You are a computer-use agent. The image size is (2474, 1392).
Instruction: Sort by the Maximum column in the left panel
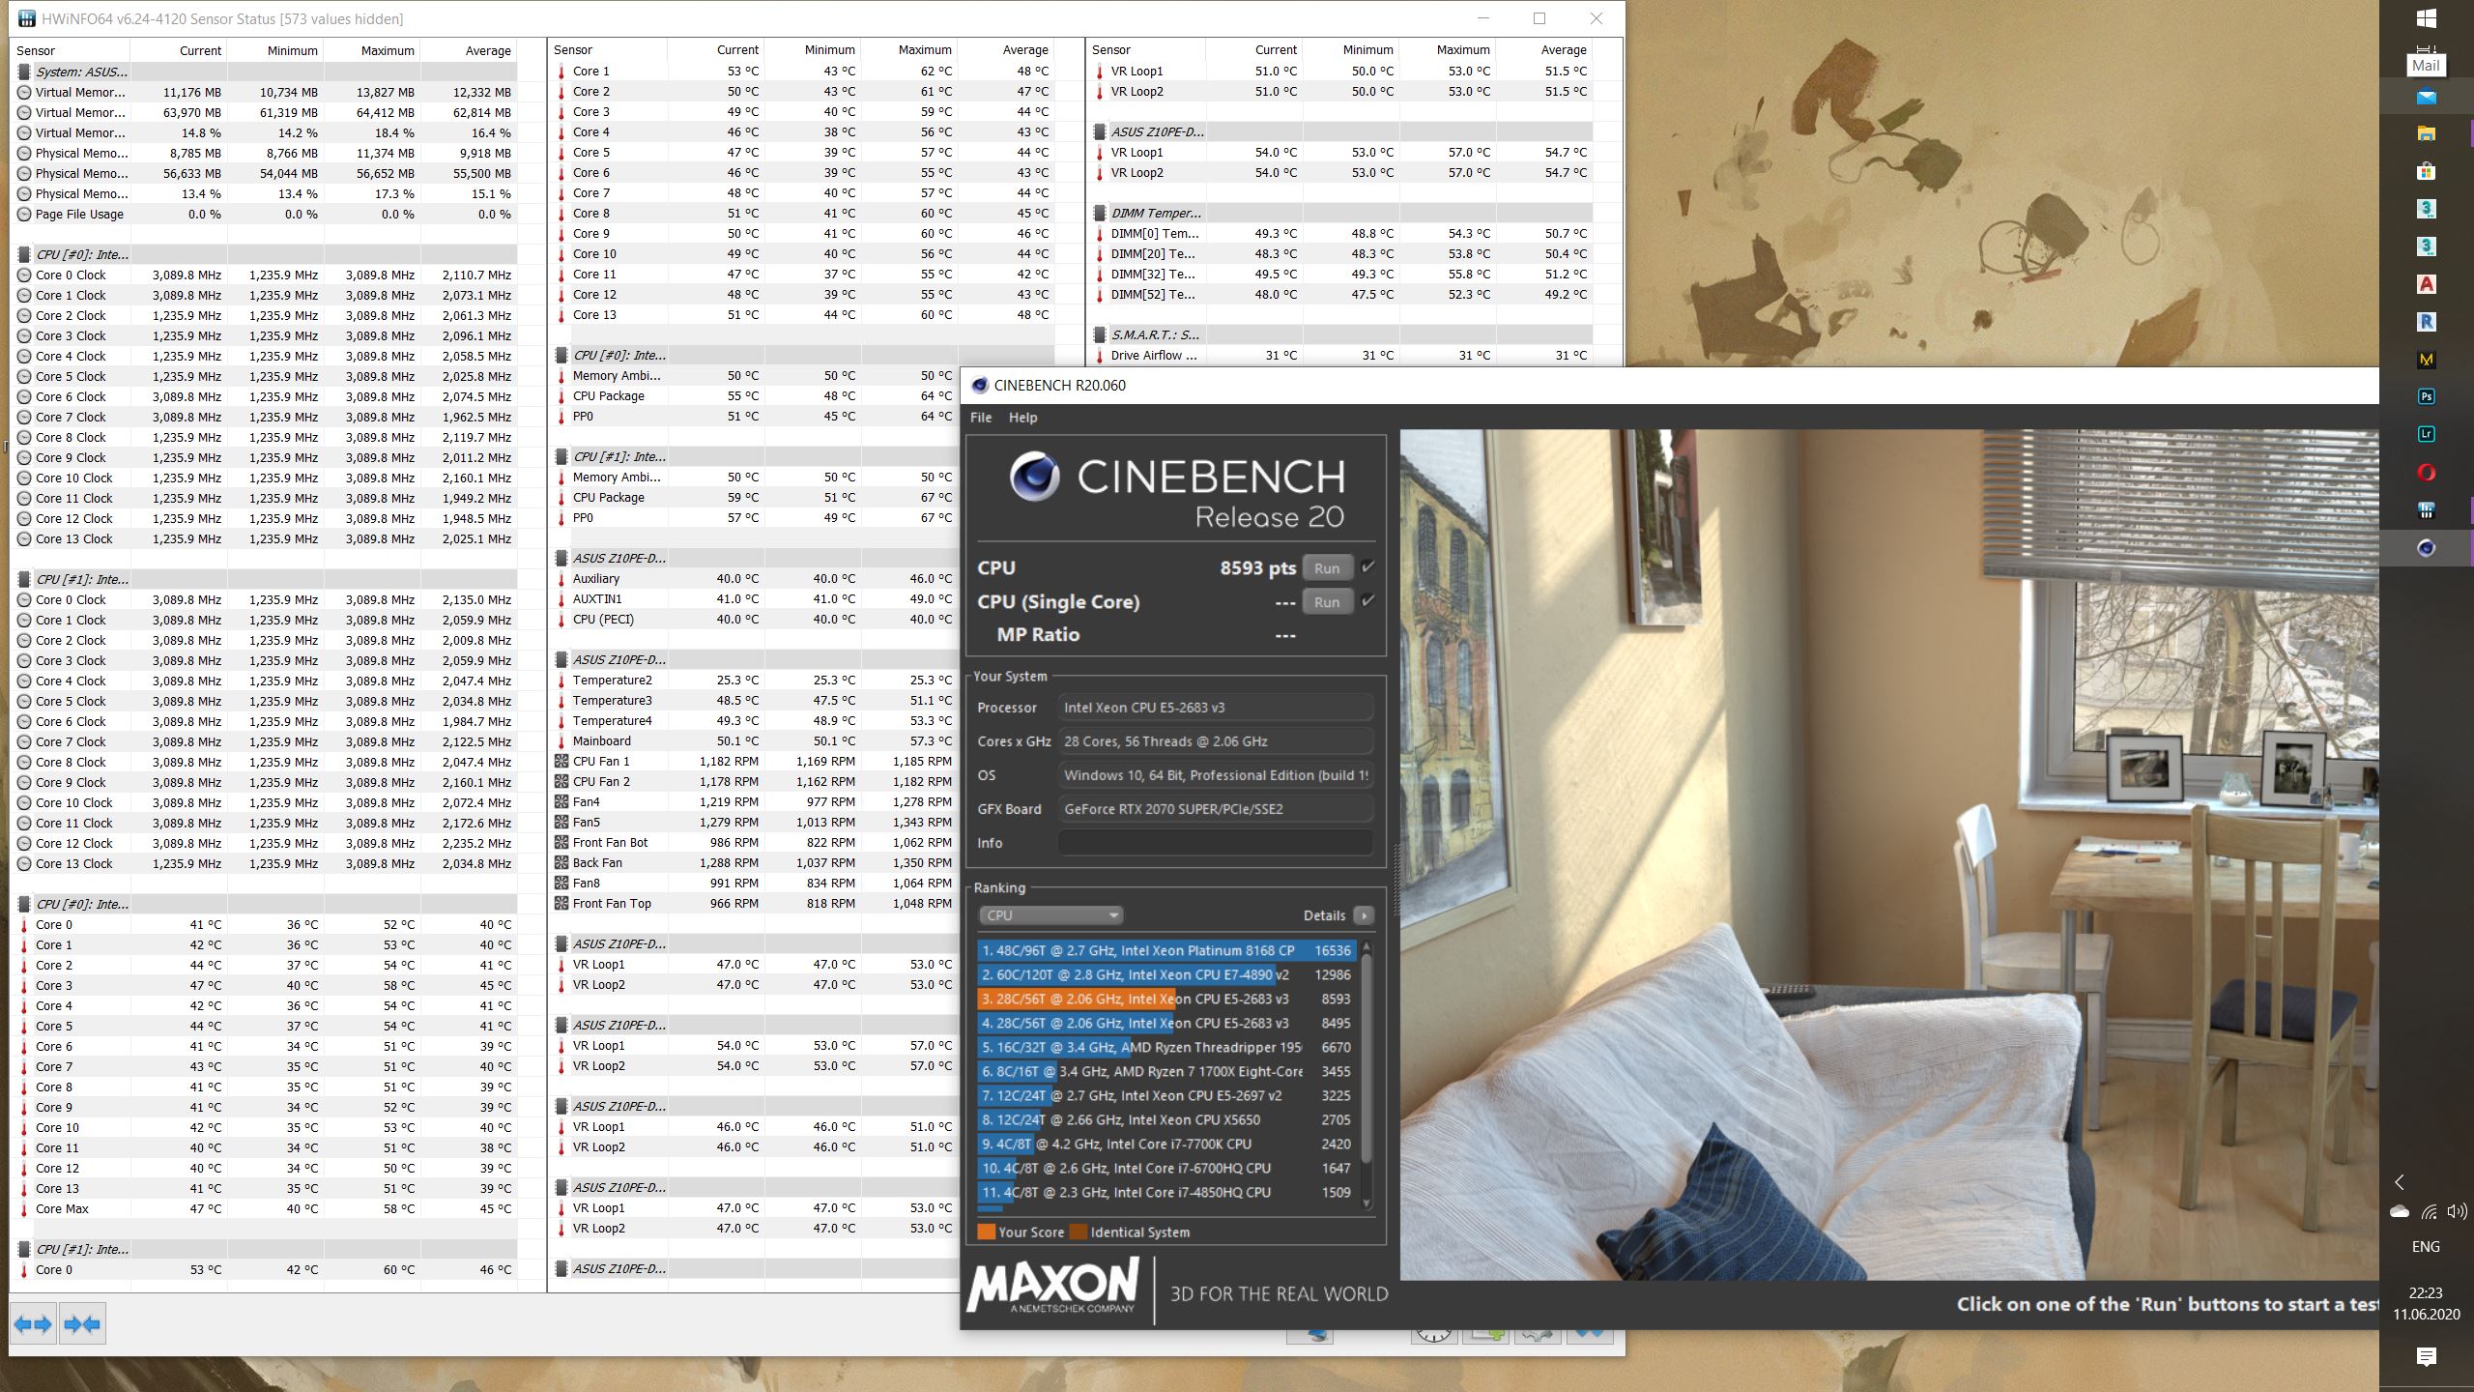pos(388,50)
